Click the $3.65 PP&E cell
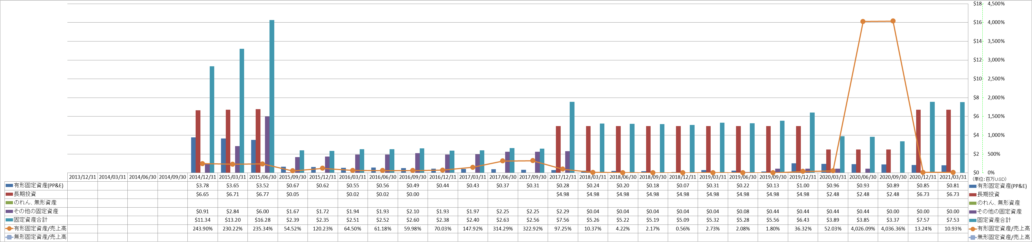1032x242 pixels. (233, 186)
